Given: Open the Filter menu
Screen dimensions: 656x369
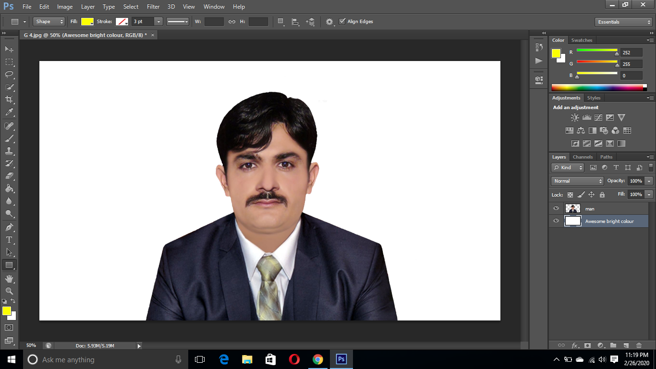Looking at the screenshot, I should [153, 6].
